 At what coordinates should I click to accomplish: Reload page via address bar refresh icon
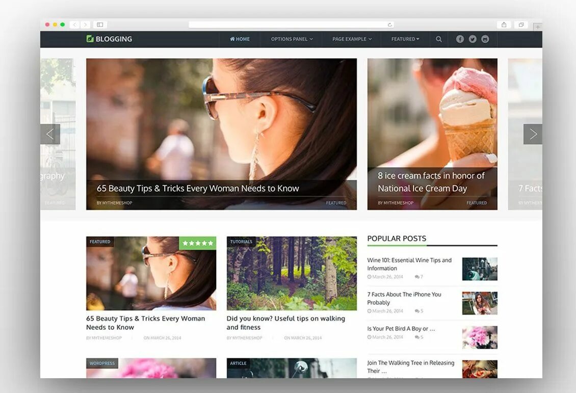pyautogui.click(x=389, y=24)
